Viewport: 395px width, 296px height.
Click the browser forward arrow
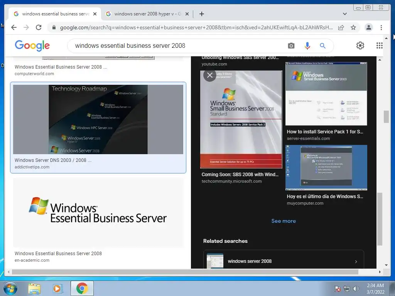tap(26, 27)
